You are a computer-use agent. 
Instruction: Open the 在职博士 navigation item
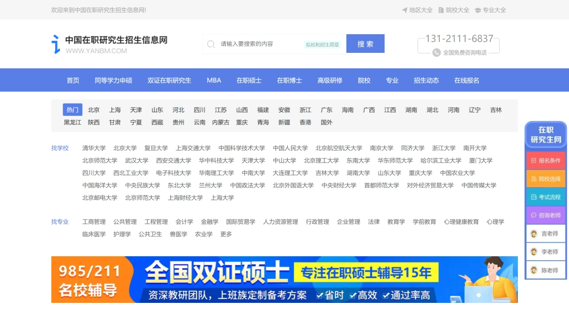pos(289,80)
